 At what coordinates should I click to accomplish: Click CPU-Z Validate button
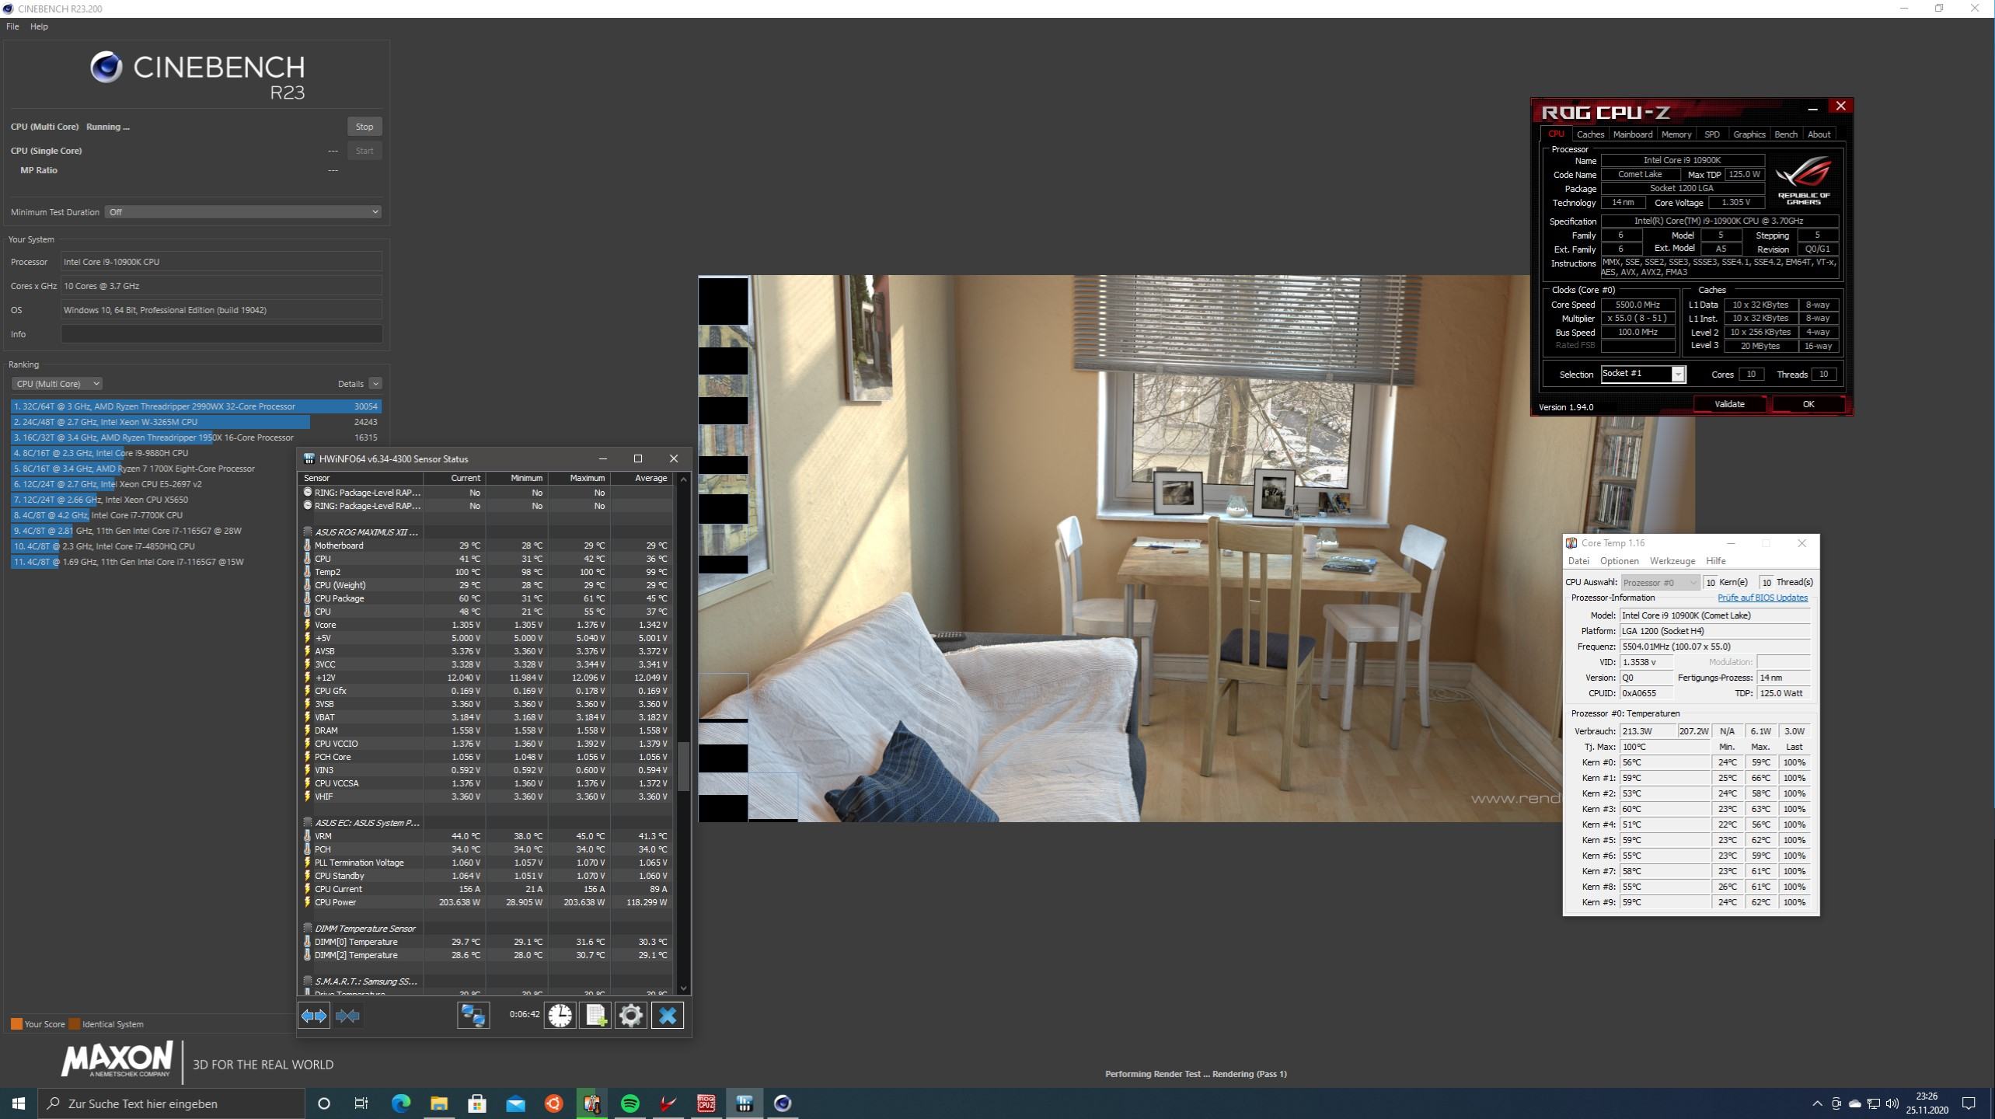[1729, 404]
